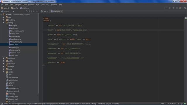187x105 pixels.
Task: Select broadcasting.php in the project tree
Action: [x=18, y=31]
